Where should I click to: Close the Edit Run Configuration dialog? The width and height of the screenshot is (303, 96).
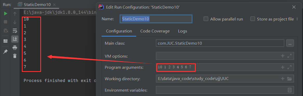click(x=294, y=7)
